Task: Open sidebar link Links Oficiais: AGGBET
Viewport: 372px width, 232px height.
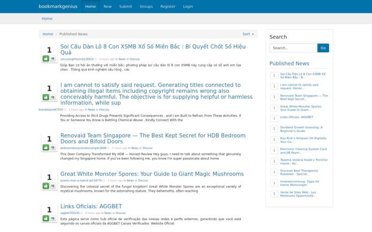Action: (x=297, y=117)
